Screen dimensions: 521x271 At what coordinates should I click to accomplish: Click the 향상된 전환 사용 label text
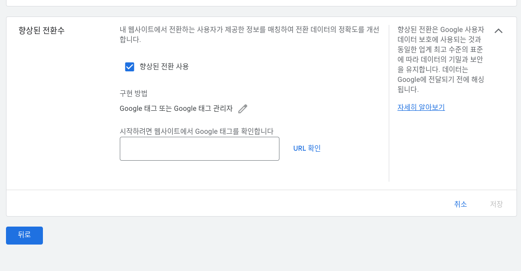(x=164, y=66)
